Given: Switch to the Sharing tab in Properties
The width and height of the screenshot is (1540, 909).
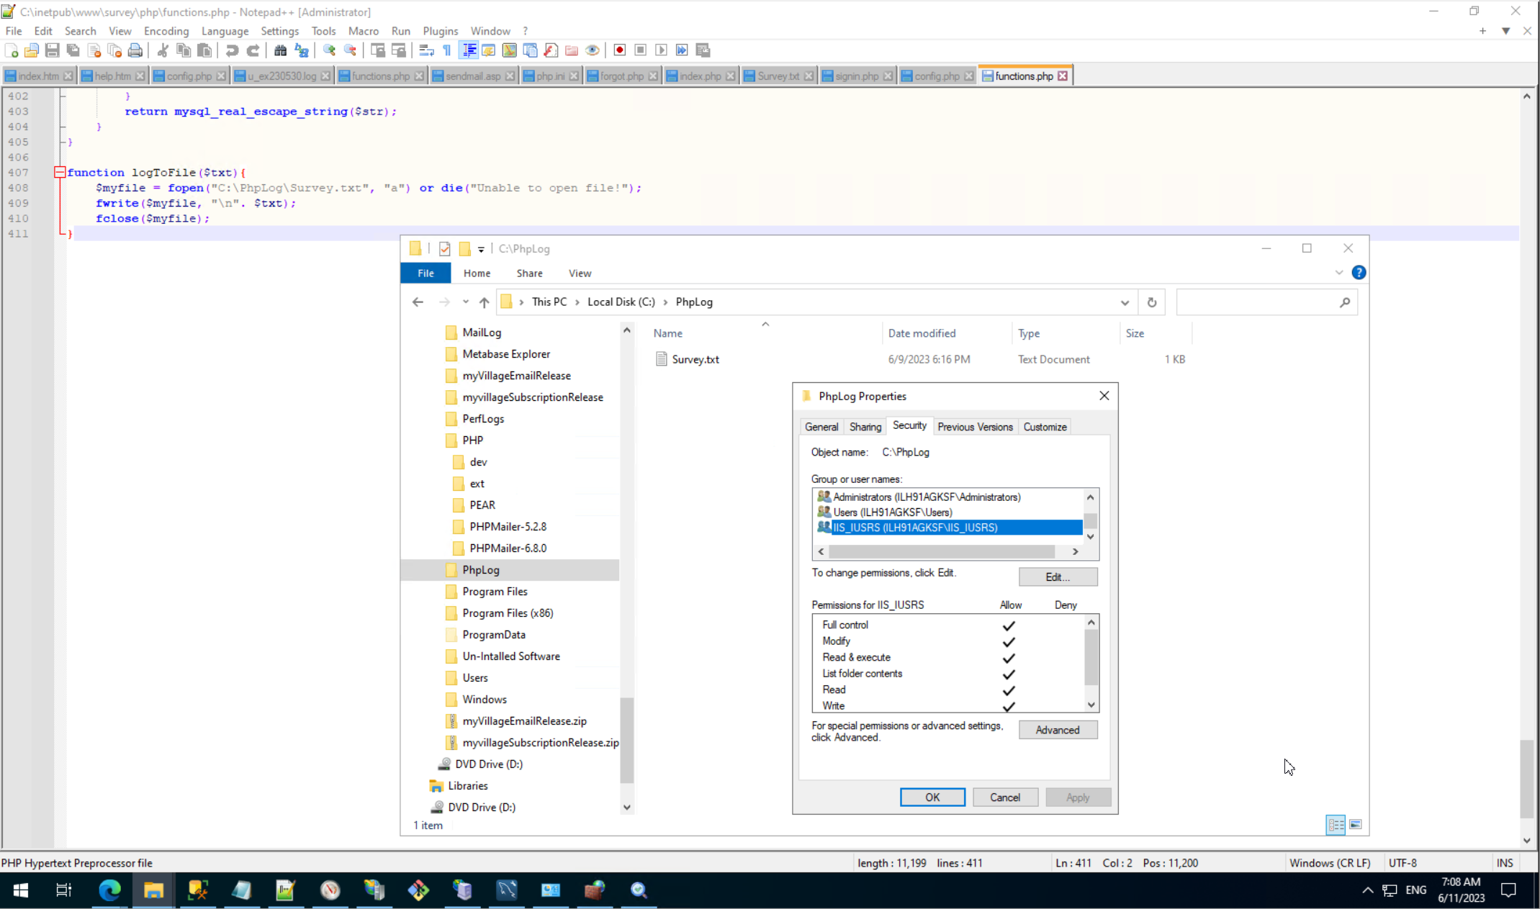Looking at the screenshot, I should point(865,427).
